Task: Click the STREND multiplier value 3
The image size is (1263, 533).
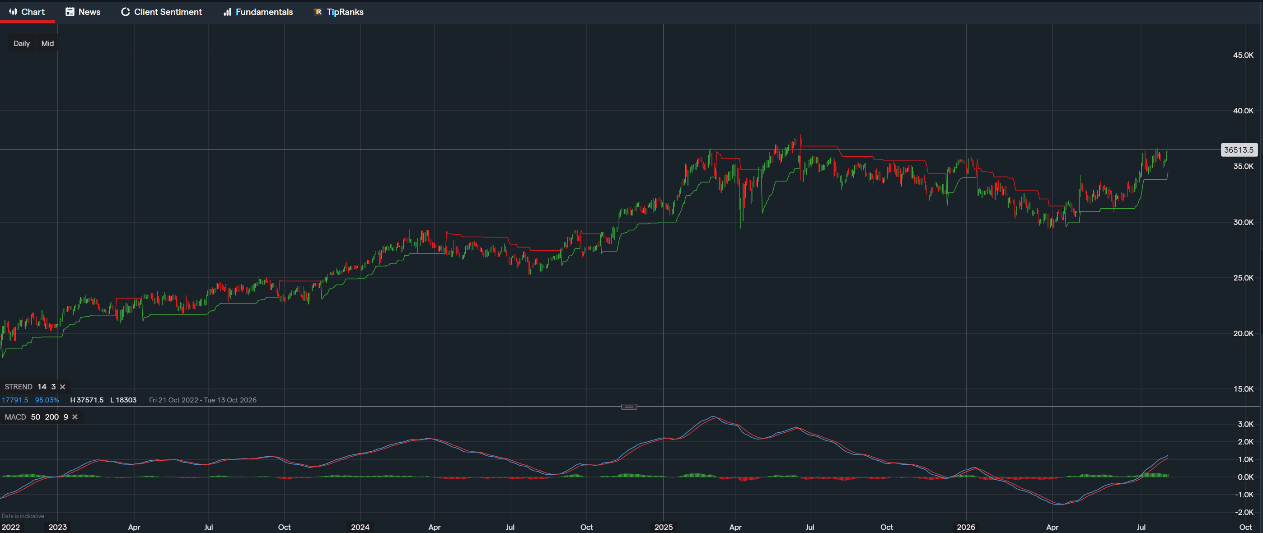Action: 53,387
